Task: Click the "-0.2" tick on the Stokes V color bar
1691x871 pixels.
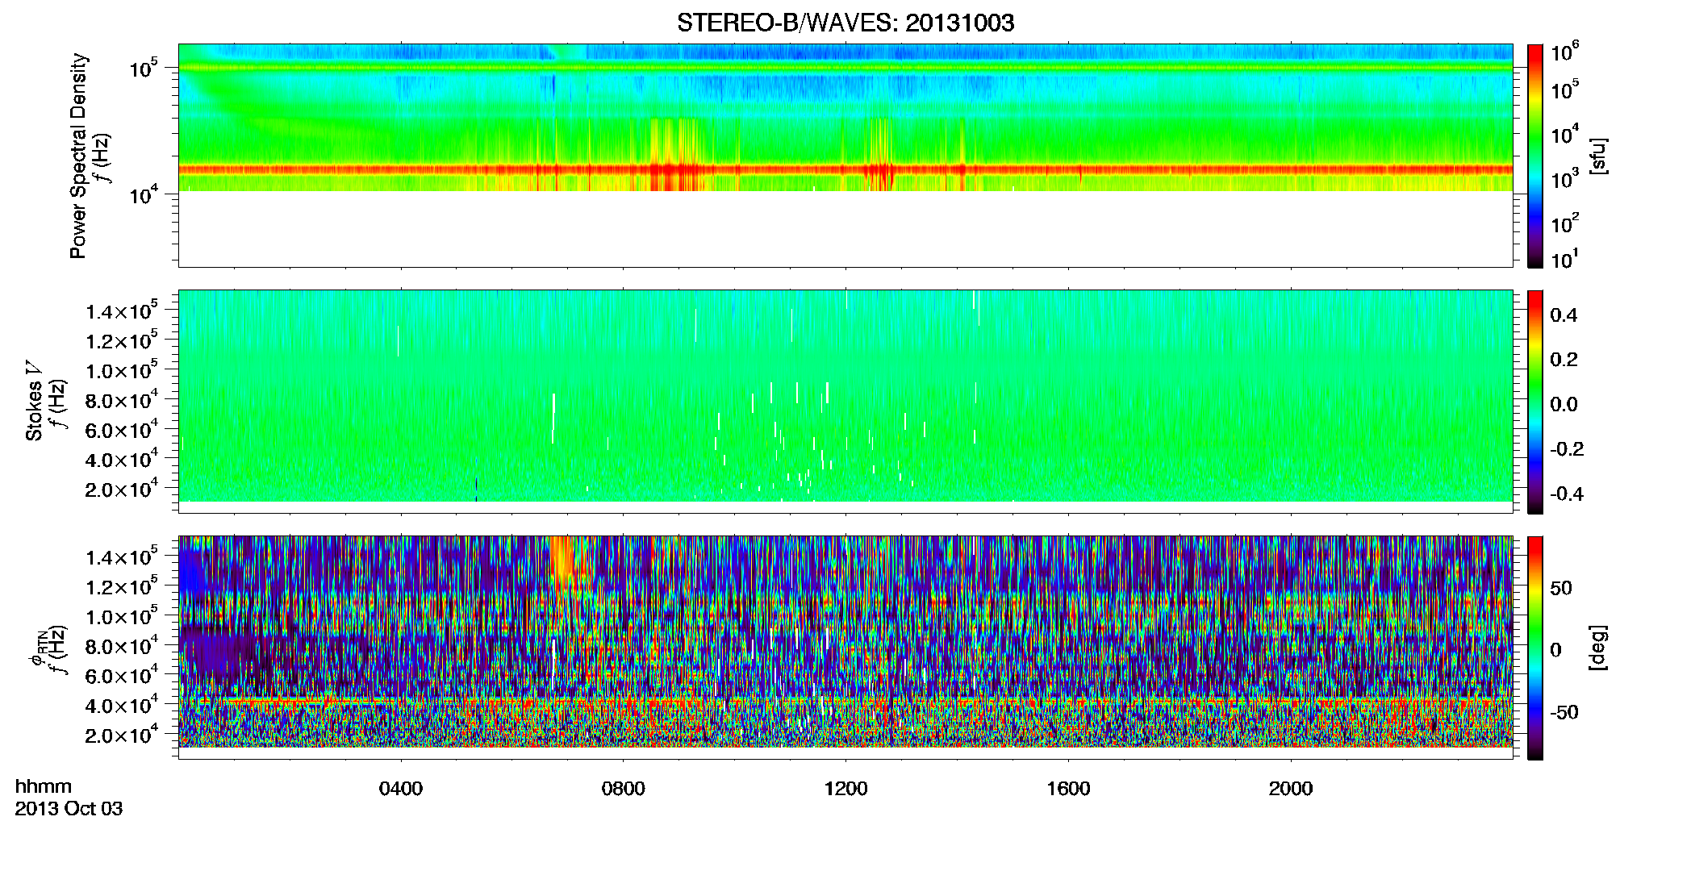Action: [1567, 449]
